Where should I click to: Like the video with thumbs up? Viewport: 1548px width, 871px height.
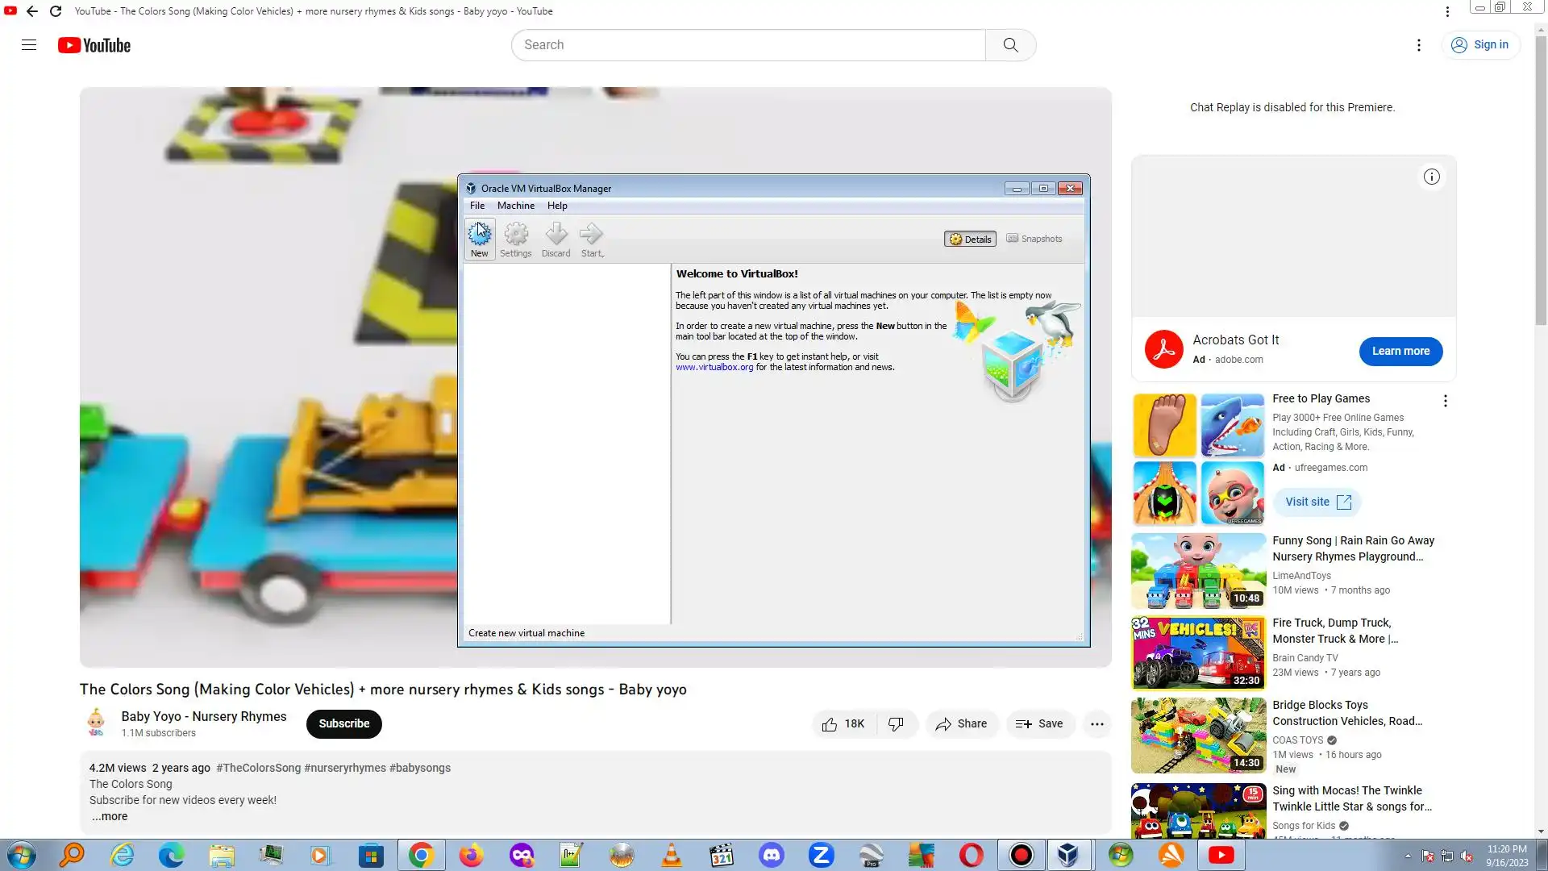pos(830,724)
